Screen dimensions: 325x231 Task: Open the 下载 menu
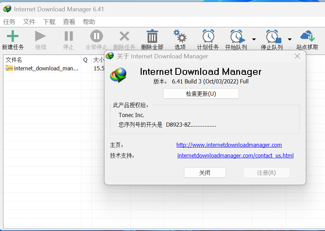tap(49, 22)
